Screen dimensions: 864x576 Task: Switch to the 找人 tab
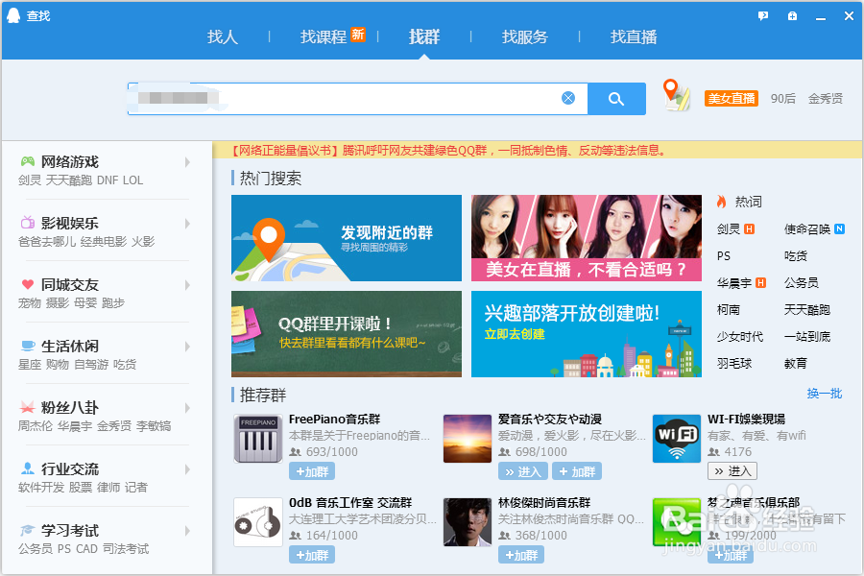[x=223, y=36]
